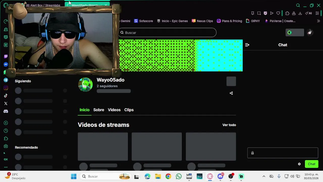The image size is (323, 182).
Task: Open the ad blocker shield icon
Action: point(265,13)
